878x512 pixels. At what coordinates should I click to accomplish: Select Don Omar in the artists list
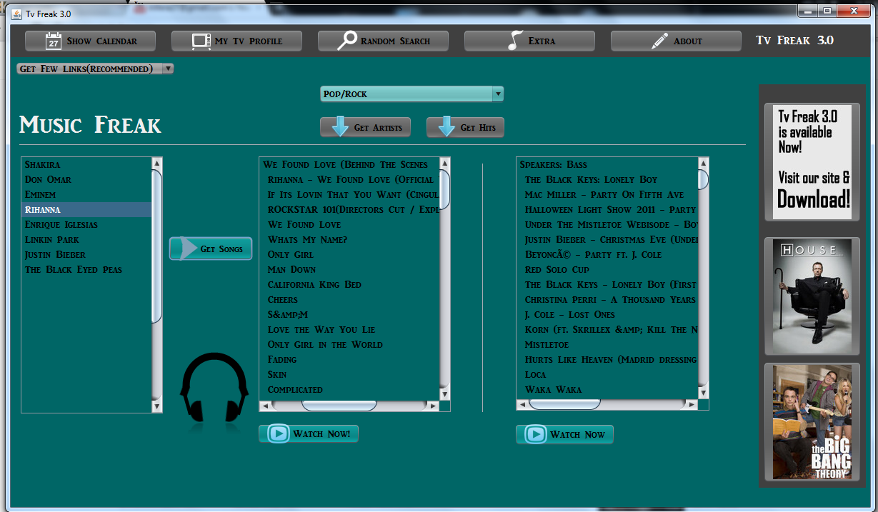pyautogui.click(x=86, y=179)
